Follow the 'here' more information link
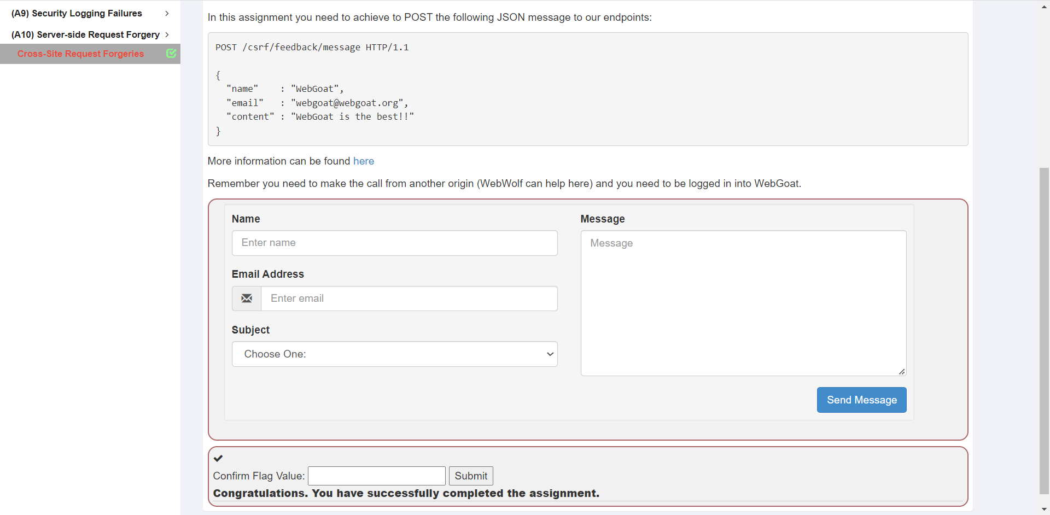 [364, 161]
